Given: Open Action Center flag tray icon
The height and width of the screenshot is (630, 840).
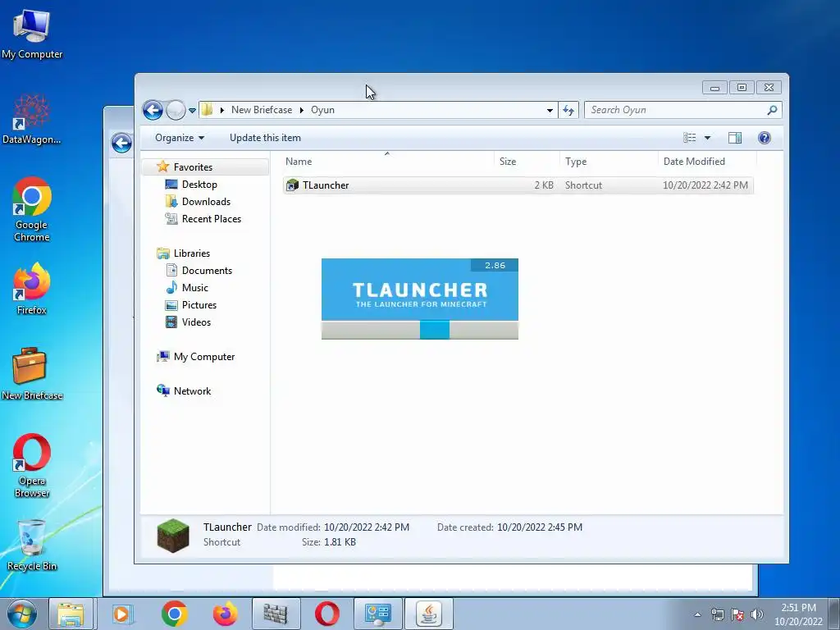Looking at the screenshot, I should 737,614.
